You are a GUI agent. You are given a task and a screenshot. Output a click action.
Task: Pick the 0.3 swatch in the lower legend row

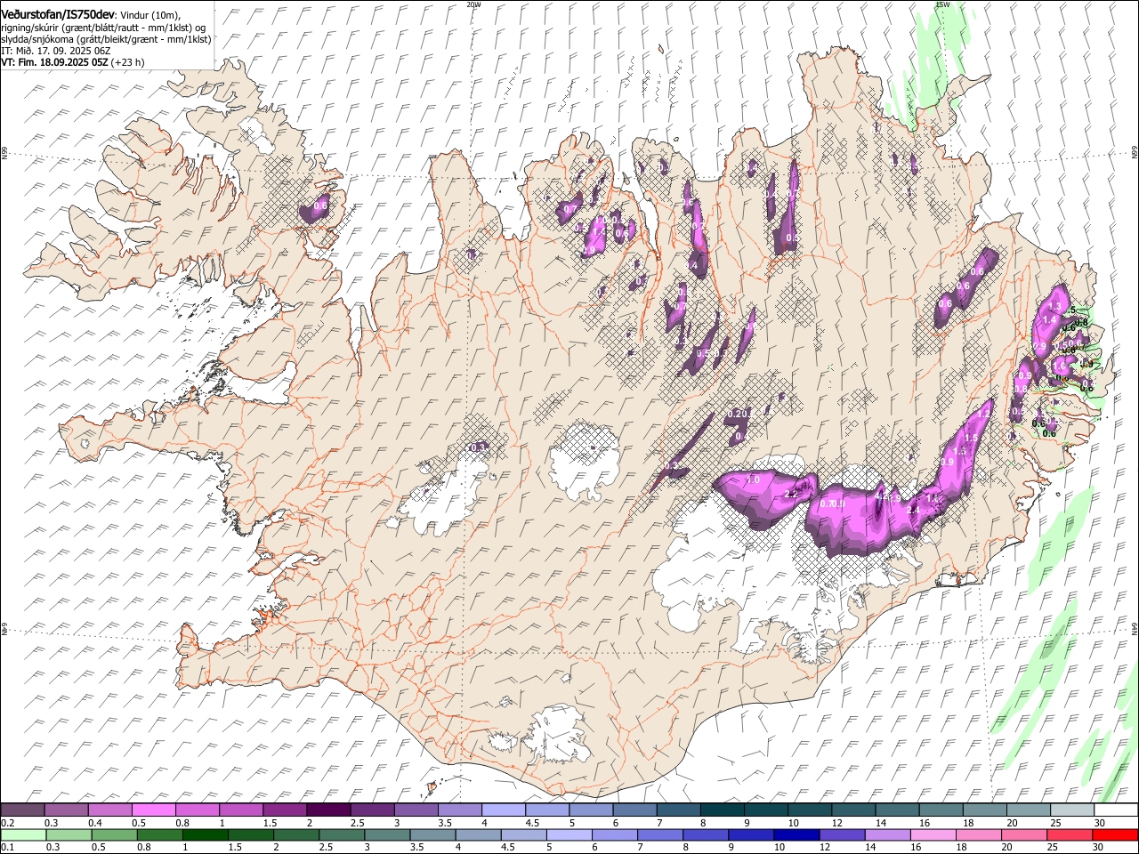[69, 834]
